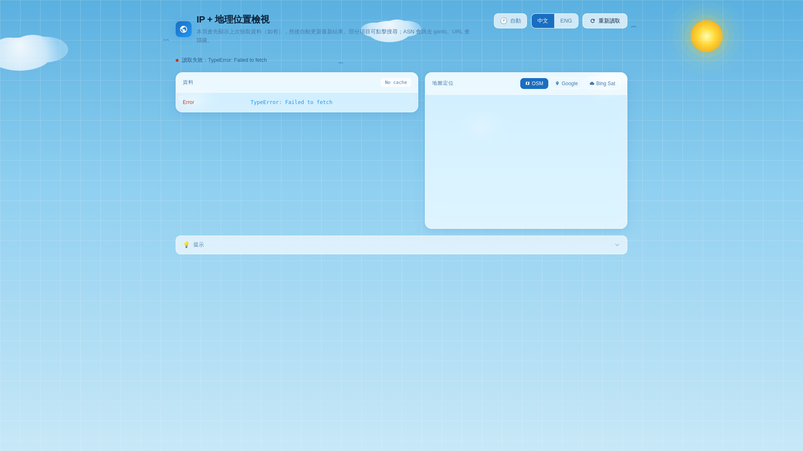The height and width of the screenshot is (451, 803).
Task: Click the TypeError: Failed to fetch value
Action: [x=292, y=102]
